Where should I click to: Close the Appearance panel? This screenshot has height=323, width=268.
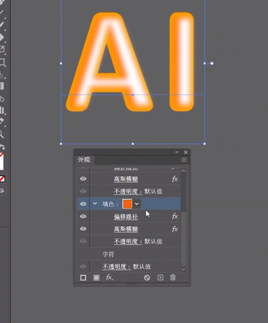[185, 152]
